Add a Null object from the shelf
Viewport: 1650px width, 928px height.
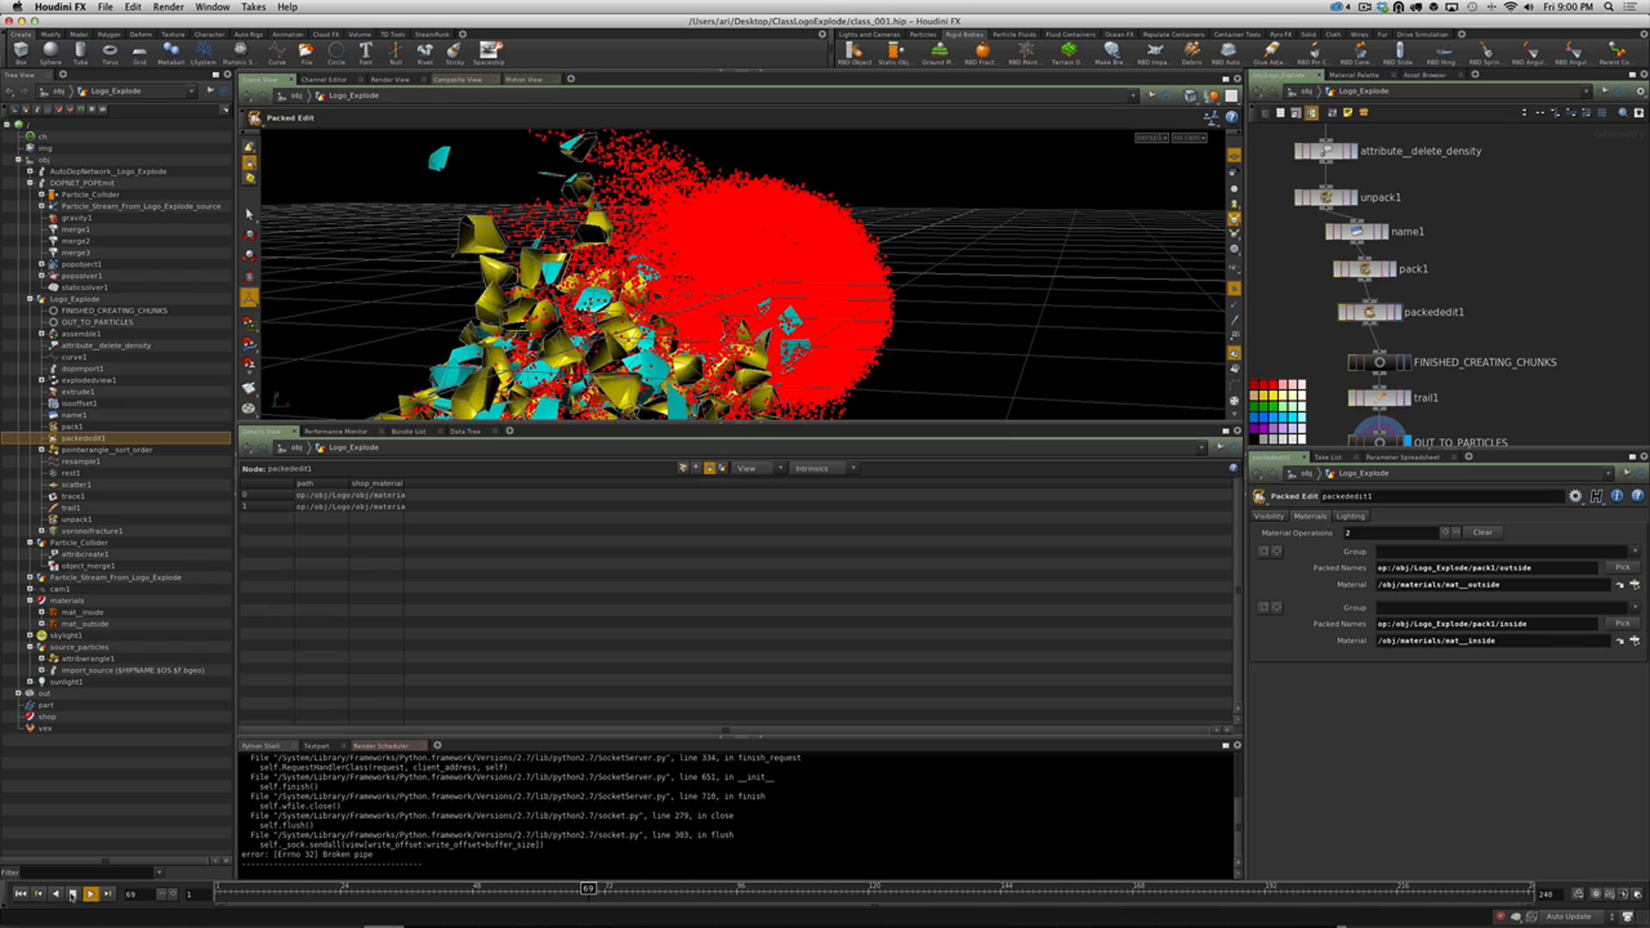[x=395, y=53]
